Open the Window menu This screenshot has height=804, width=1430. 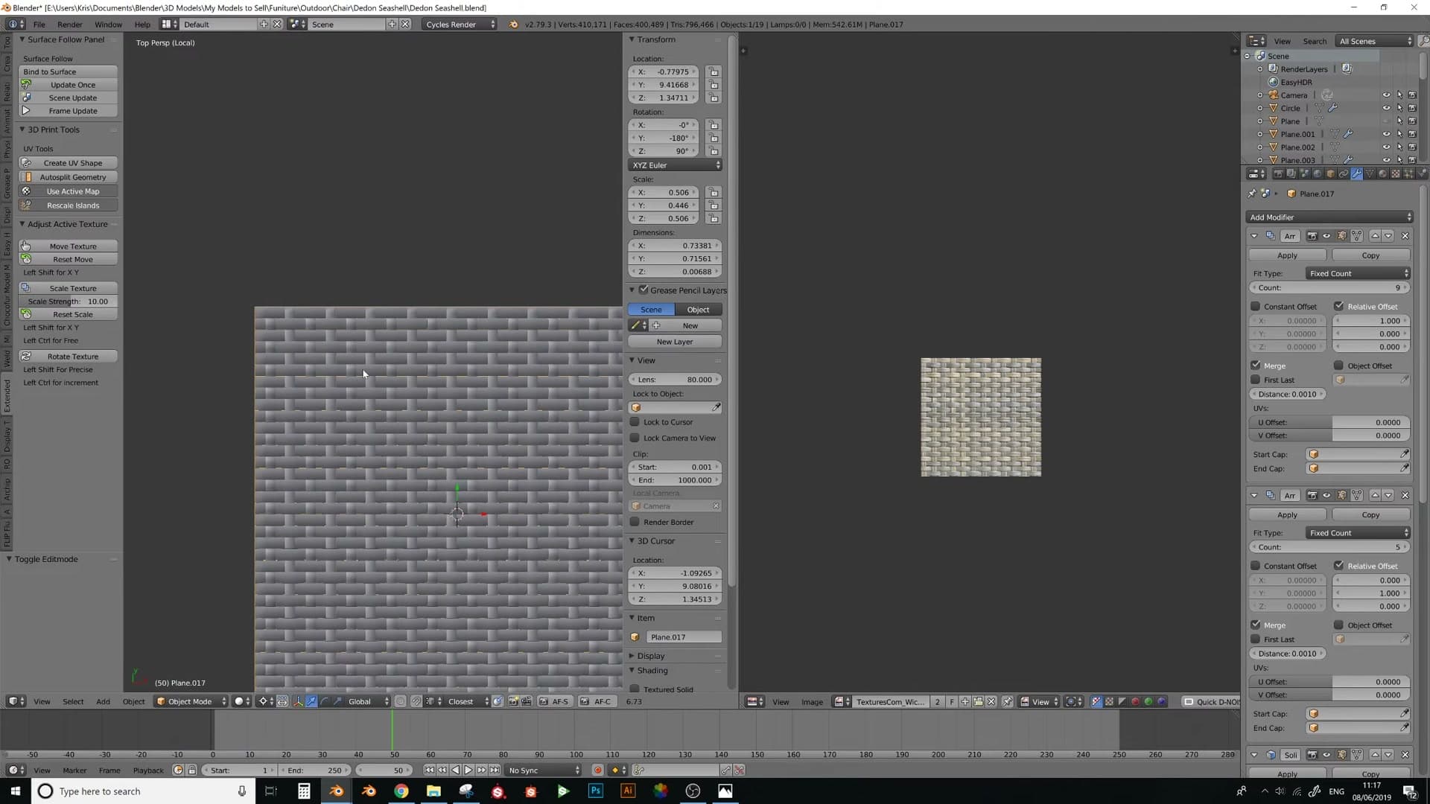[108, 24]
